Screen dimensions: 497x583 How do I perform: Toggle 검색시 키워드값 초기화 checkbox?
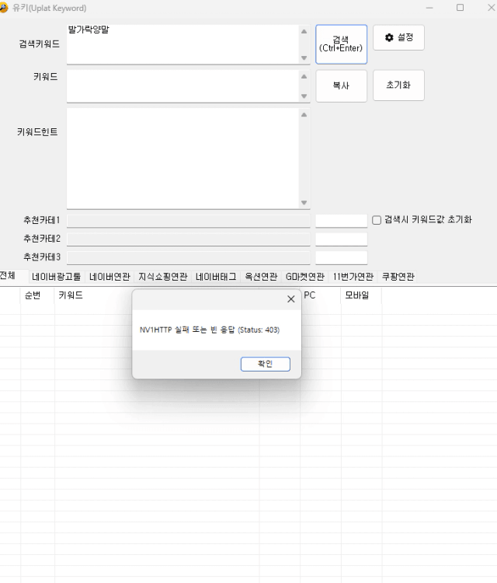tap(377, 220)
